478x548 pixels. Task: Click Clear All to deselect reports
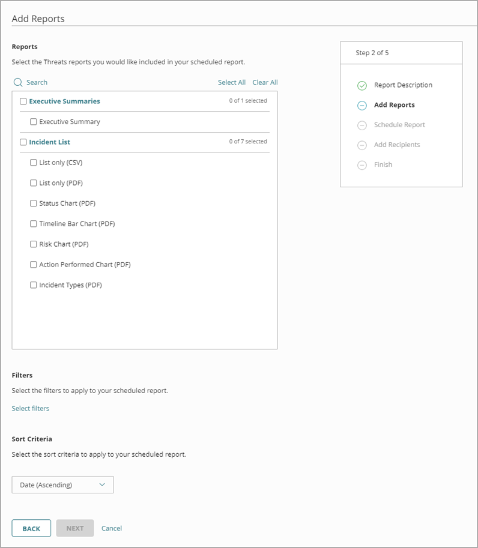click(265, 82)
